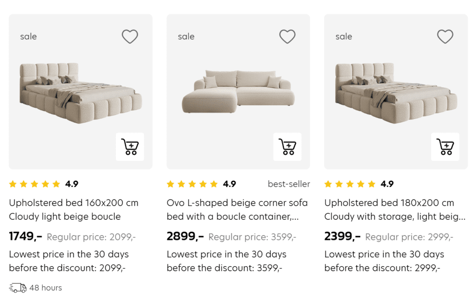This screenshot has height=300, width=471.
Task: Click the sale badge on the Ovo sofa
Action: tap(186, 37)
